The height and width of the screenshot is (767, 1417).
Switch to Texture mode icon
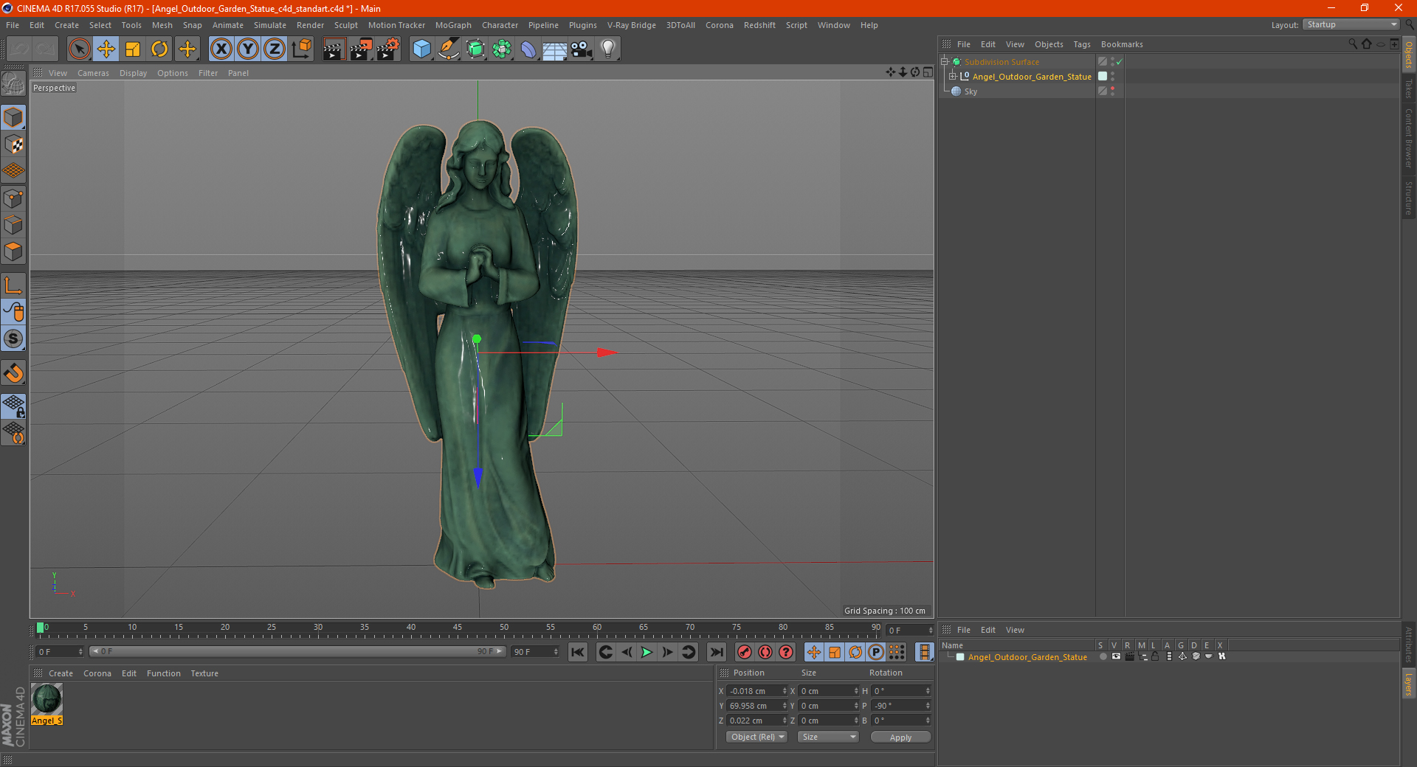(14, 145)
